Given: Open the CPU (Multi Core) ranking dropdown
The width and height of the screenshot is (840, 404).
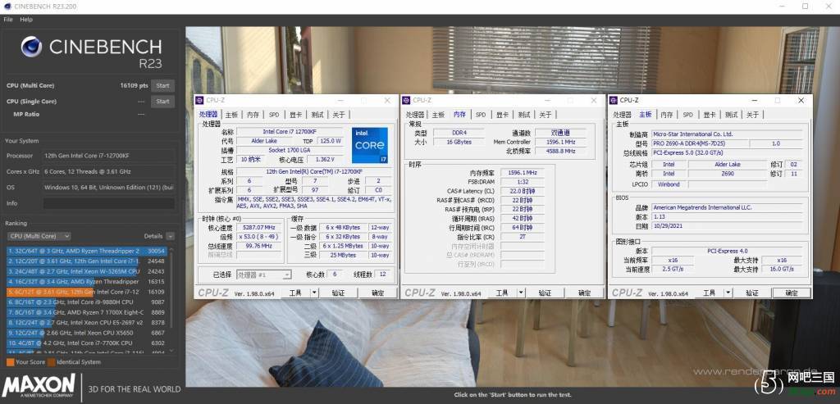Looking at the screenshot, I should (x=39, y=236).
